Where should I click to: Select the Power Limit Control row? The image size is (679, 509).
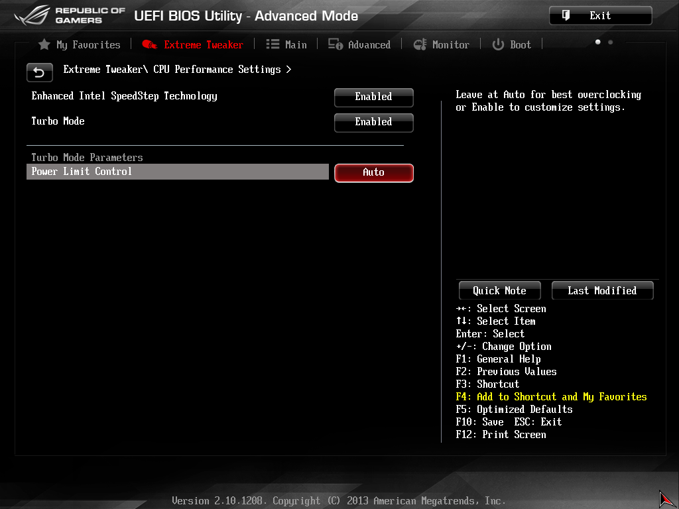pos(178,172)
